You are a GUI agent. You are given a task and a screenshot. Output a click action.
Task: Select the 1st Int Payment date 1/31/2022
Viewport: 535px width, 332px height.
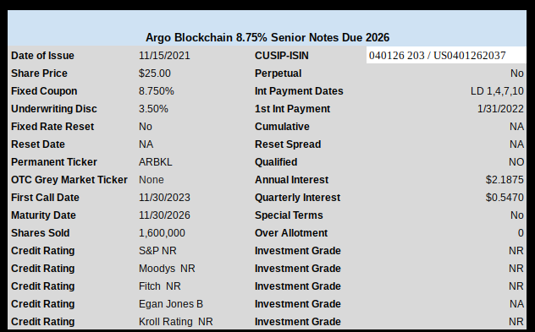500,109
